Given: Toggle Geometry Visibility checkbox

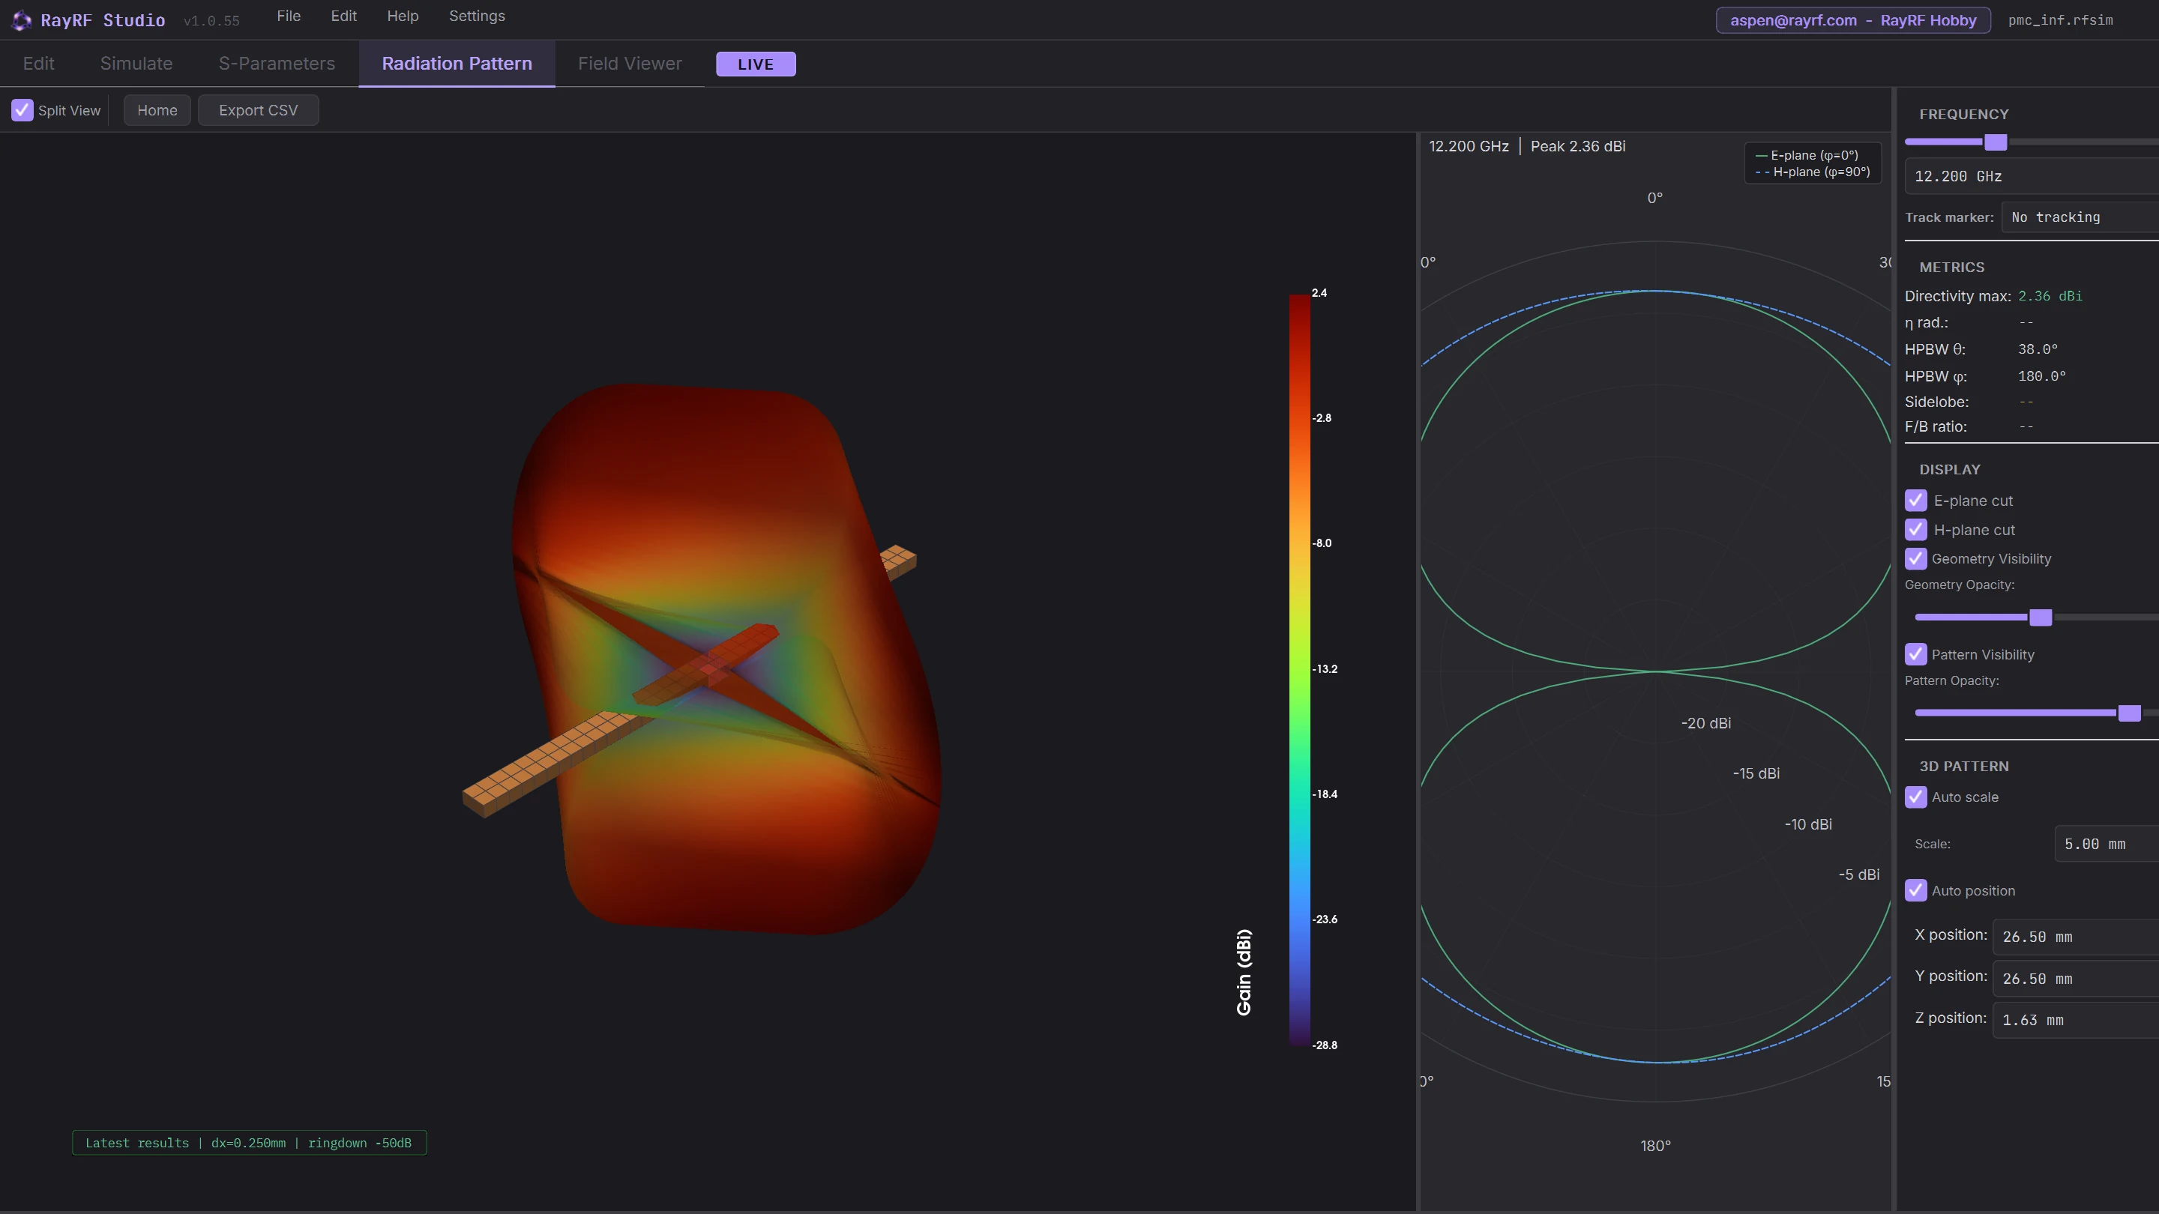Looking at the screenshot, I should (x=1916, y=558).
